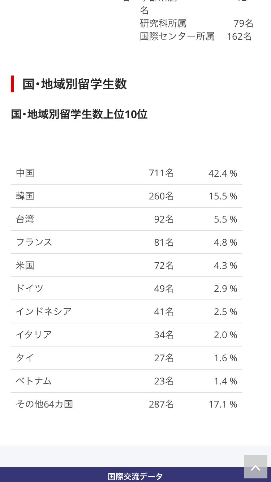The image size is (271, 482).
Task: Open the 国際交流データ footer heading
Action: pos(135,476)
